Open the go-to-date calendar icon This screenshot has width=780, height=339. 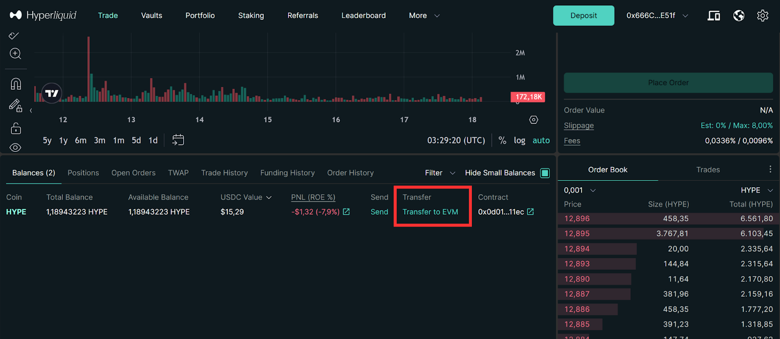click(x=178, y=140)
